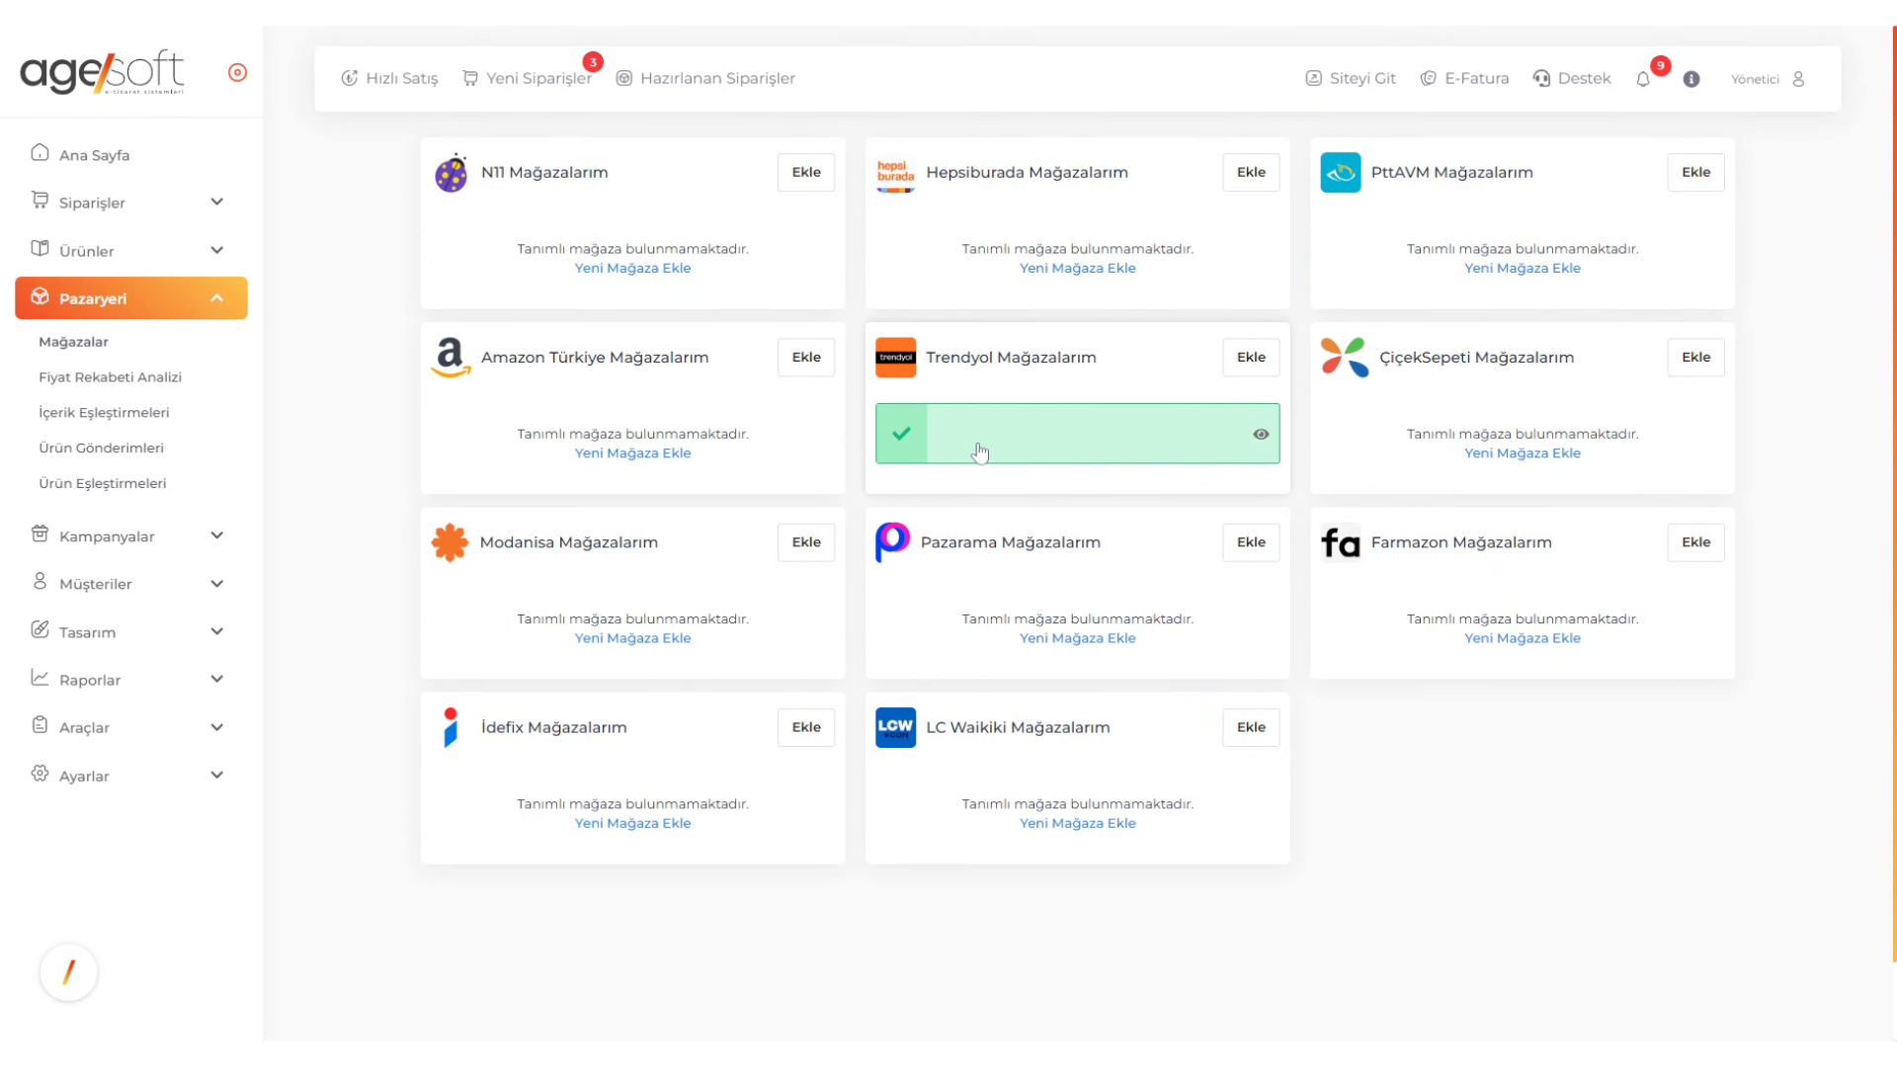The height and width of the screenshot is (1067, 1897).
Task: Click Ekle for Amazon Türkiye Mağazalarım
Action: click(x=806, y=358)
